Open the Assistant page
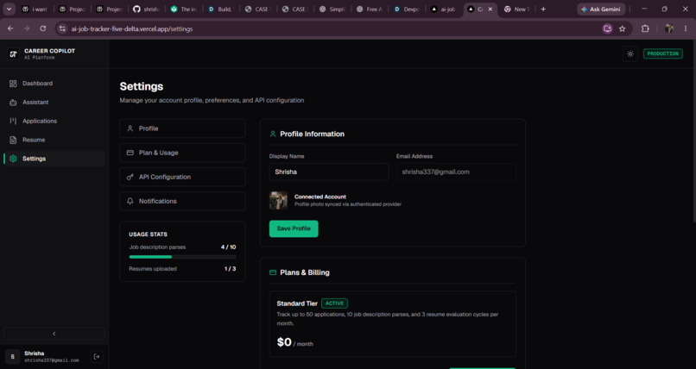696x369 pixels. pos(54,103)
